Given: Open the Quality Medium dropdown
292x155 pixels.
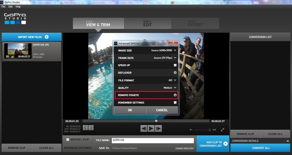Looking at the screenshot, I should point(170,88).
